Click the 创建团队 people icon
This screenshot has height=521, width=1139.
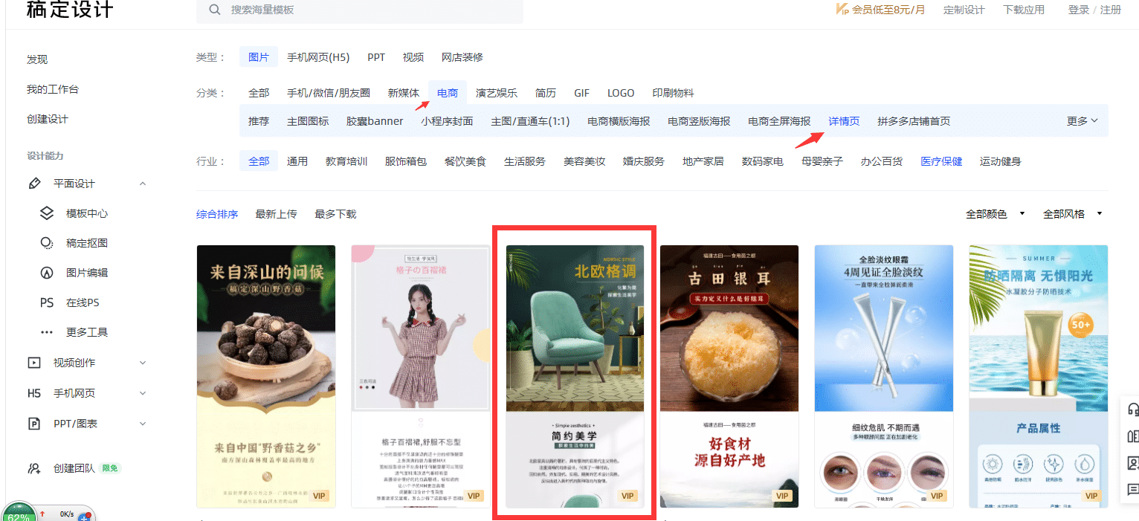(x=34, y=468)
